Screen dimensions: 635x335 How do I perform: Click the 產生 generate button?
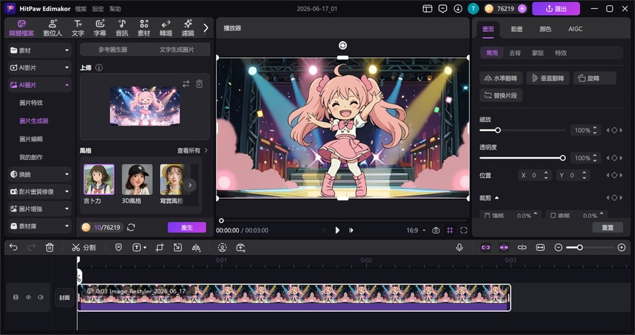(187, 227)
